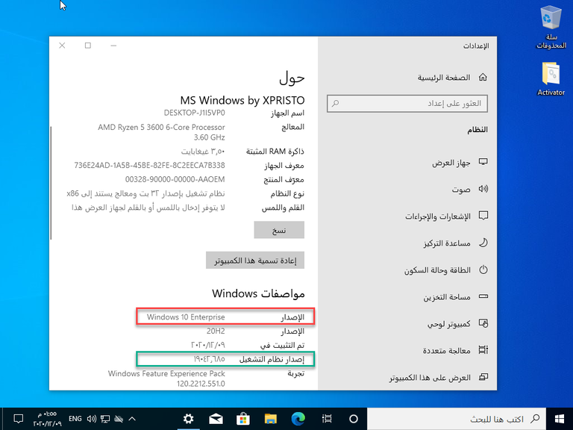The width and height of the screenshot is (573, 430).
Task: Open the Action Center notification icon
Action: 18,419
